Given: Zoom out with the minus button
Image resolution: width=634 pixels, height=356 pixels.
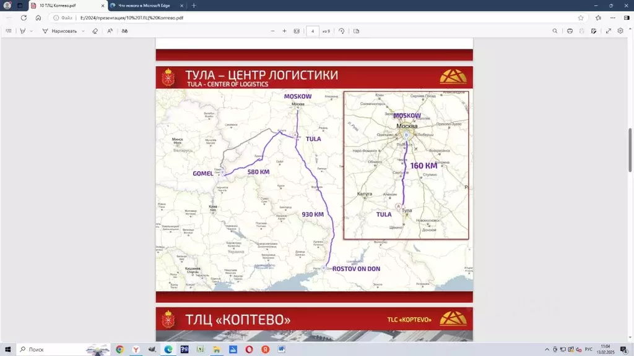Looking at the screenshot, I should coord(272,31).
